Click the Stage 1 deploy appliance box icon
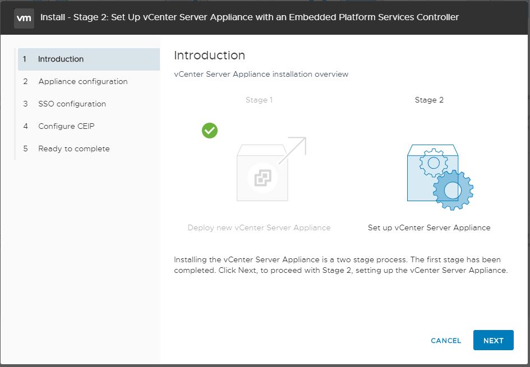 [271, 169]
